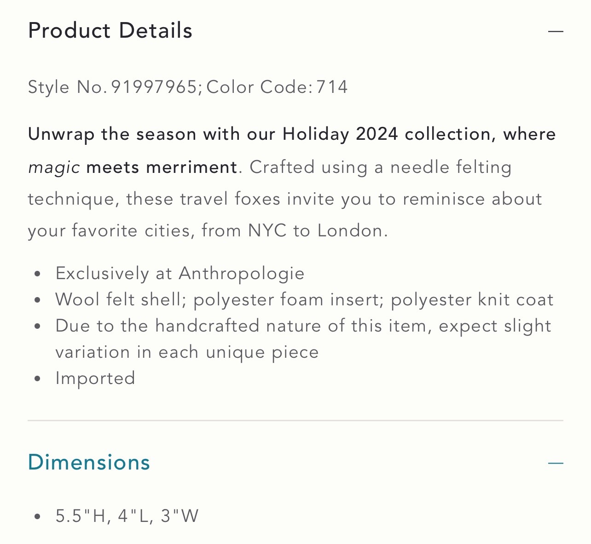Click the handcrafted nature disclaimer line

coord(303,326)
